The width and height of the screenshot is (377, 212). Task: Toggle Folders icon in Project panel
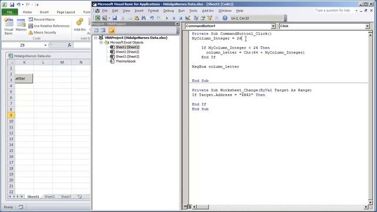pos(111,31)
